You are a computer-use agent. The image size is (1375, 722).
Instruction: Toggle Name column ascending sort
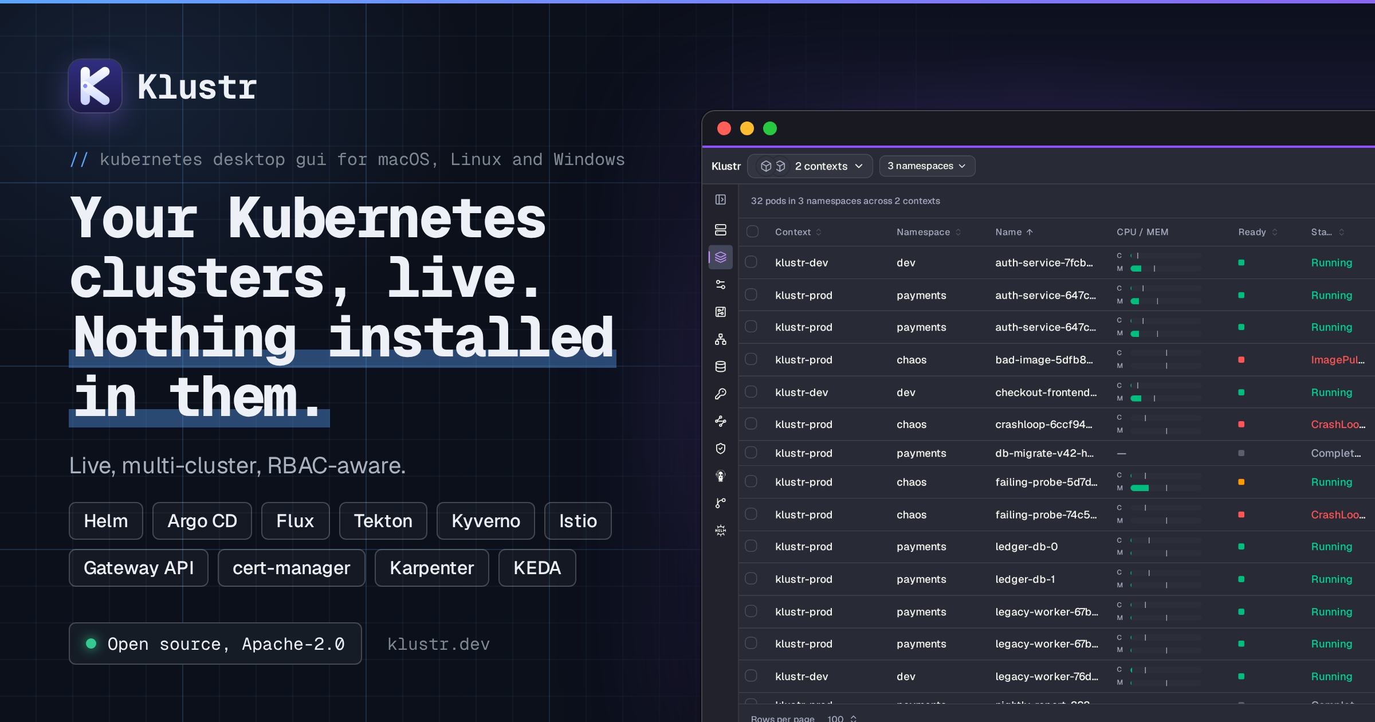(x=1013, y=232)
